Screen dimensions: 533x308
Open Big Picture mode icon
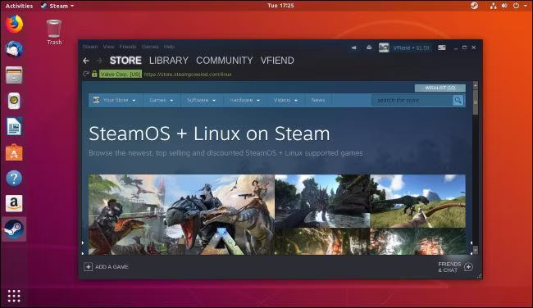tap(441, 48)
